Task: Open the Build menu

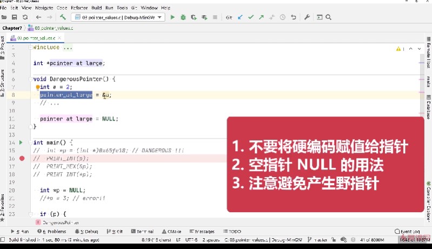Action: 96,8
